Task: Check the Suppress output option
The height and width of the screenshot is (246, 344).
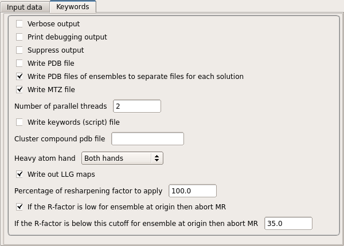Action: [x=20, y=50]
